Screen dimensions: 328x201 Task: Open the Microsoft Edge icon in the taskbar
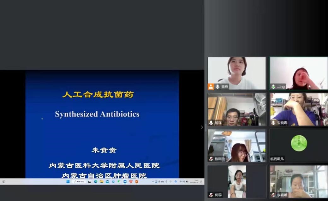[96, 182]
